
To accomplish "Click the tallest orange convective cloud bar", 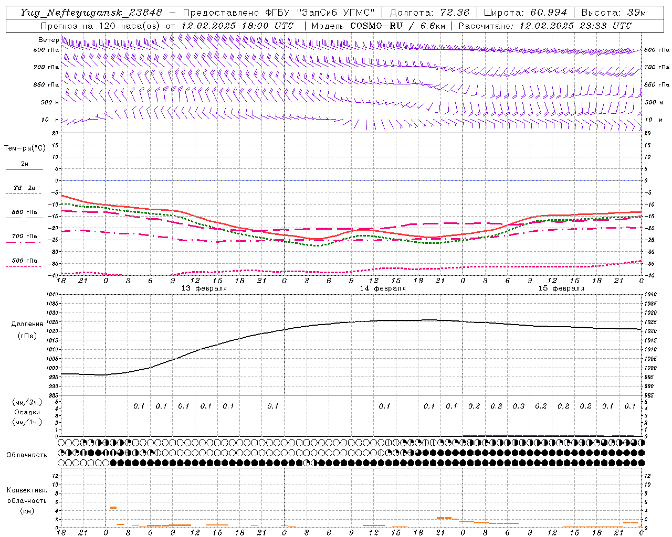I will pos(113,508).
